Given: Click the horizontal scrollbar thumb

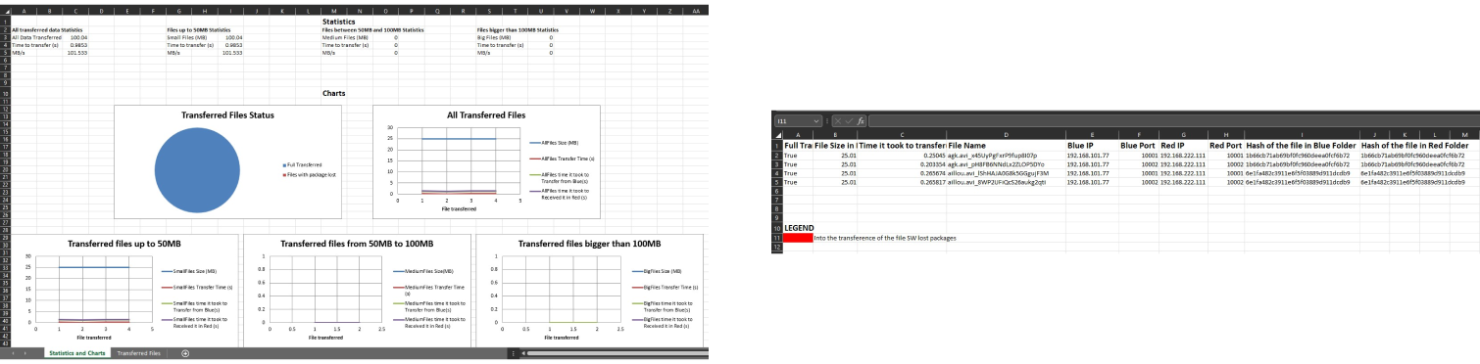Looking at the screenshot, I should 617,353.
